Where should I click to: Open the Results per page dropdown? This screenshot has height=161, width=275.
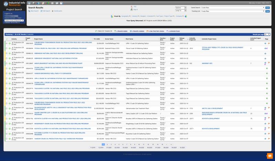pos(267,35)
